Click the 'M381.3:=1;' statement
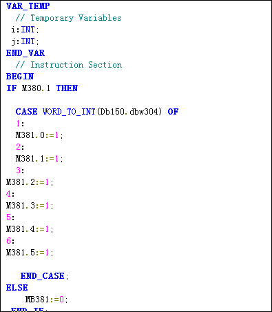Screen dimensions: 272x312 (x=30, y=206)
